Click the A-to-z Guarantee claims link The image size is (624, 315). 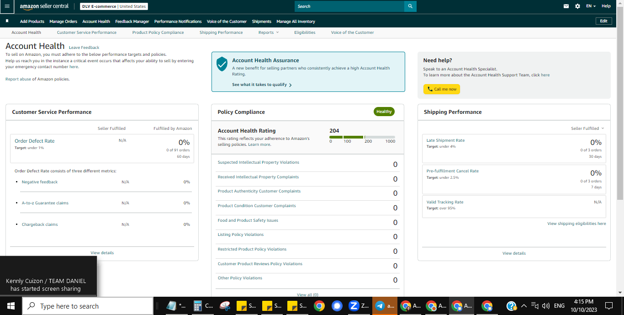pyautogui.click(x=45, y=203)
